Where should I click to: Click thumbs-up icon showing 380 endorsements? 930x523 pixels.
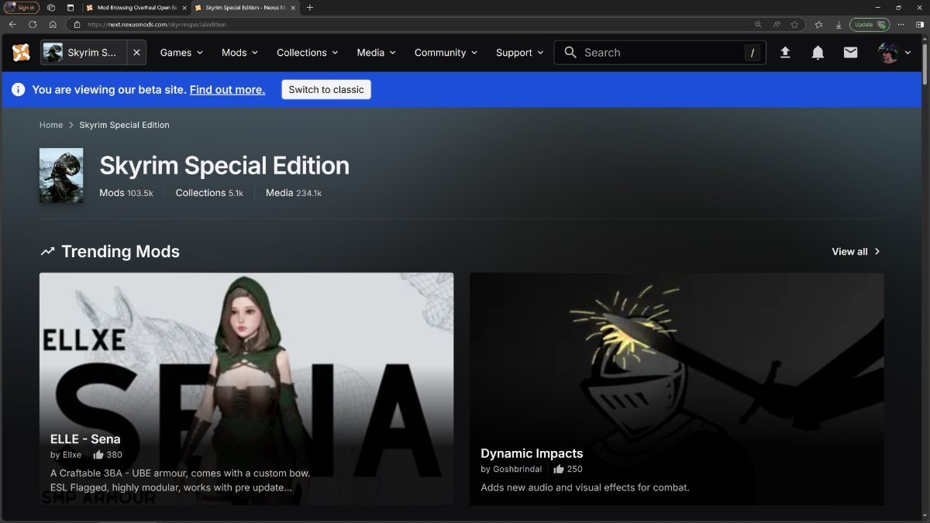pos(98,455)
